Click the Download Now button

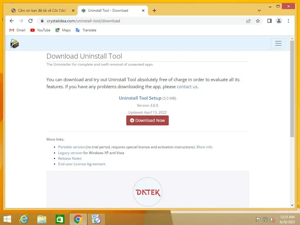[147, 120]
